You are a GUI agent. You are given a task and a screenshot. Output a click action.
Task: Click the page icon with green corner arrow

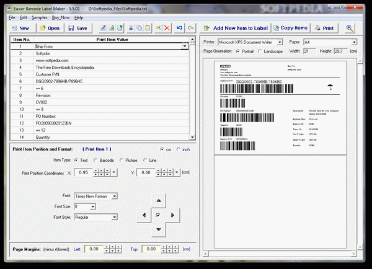[x=120, y=28]
